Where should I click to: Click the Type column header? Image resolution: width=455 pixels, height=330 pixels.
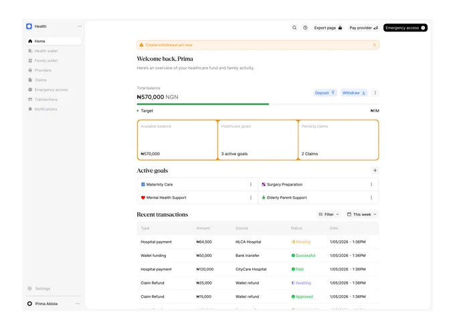click(x=145, y=228)
